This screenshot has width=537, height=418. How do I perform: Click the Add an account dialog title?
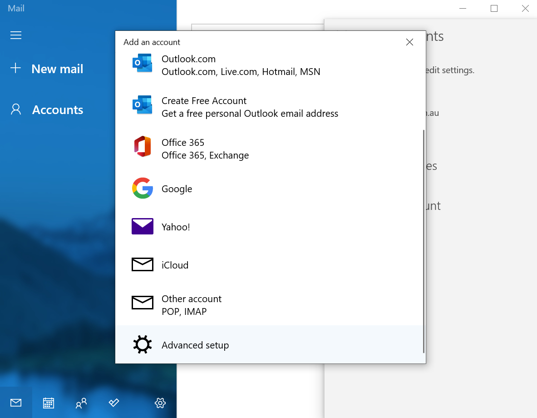(x=152, y=42)
